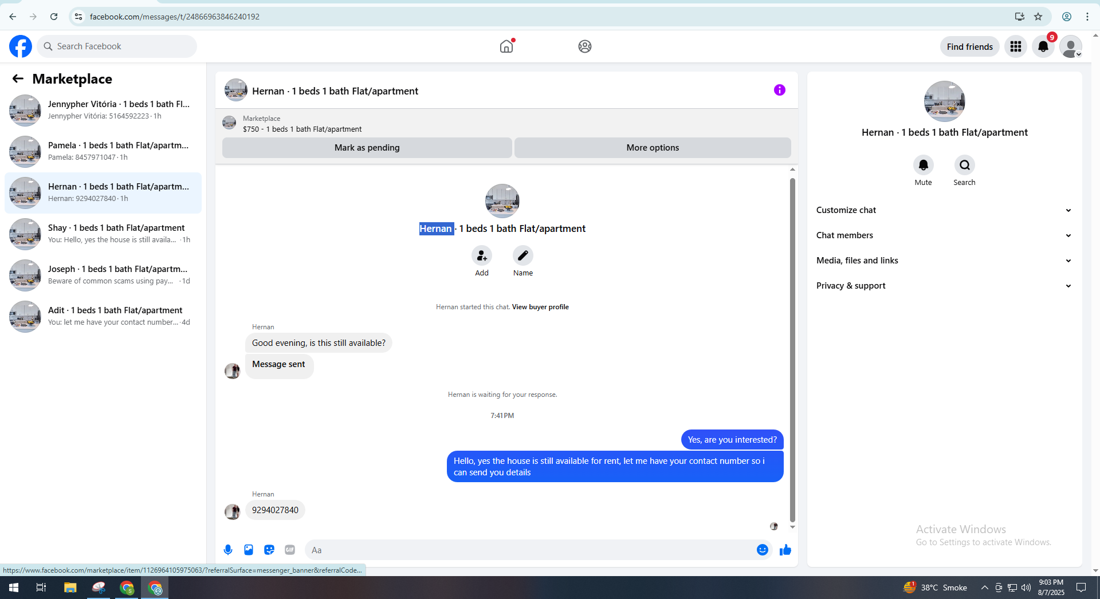Click the browser forward button
The width and height of the screenshot is (1100, 599).
[x=33, y=17]
